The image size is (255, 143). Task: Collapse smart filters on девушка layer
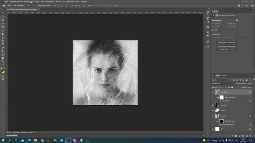(x=252, y=116)
